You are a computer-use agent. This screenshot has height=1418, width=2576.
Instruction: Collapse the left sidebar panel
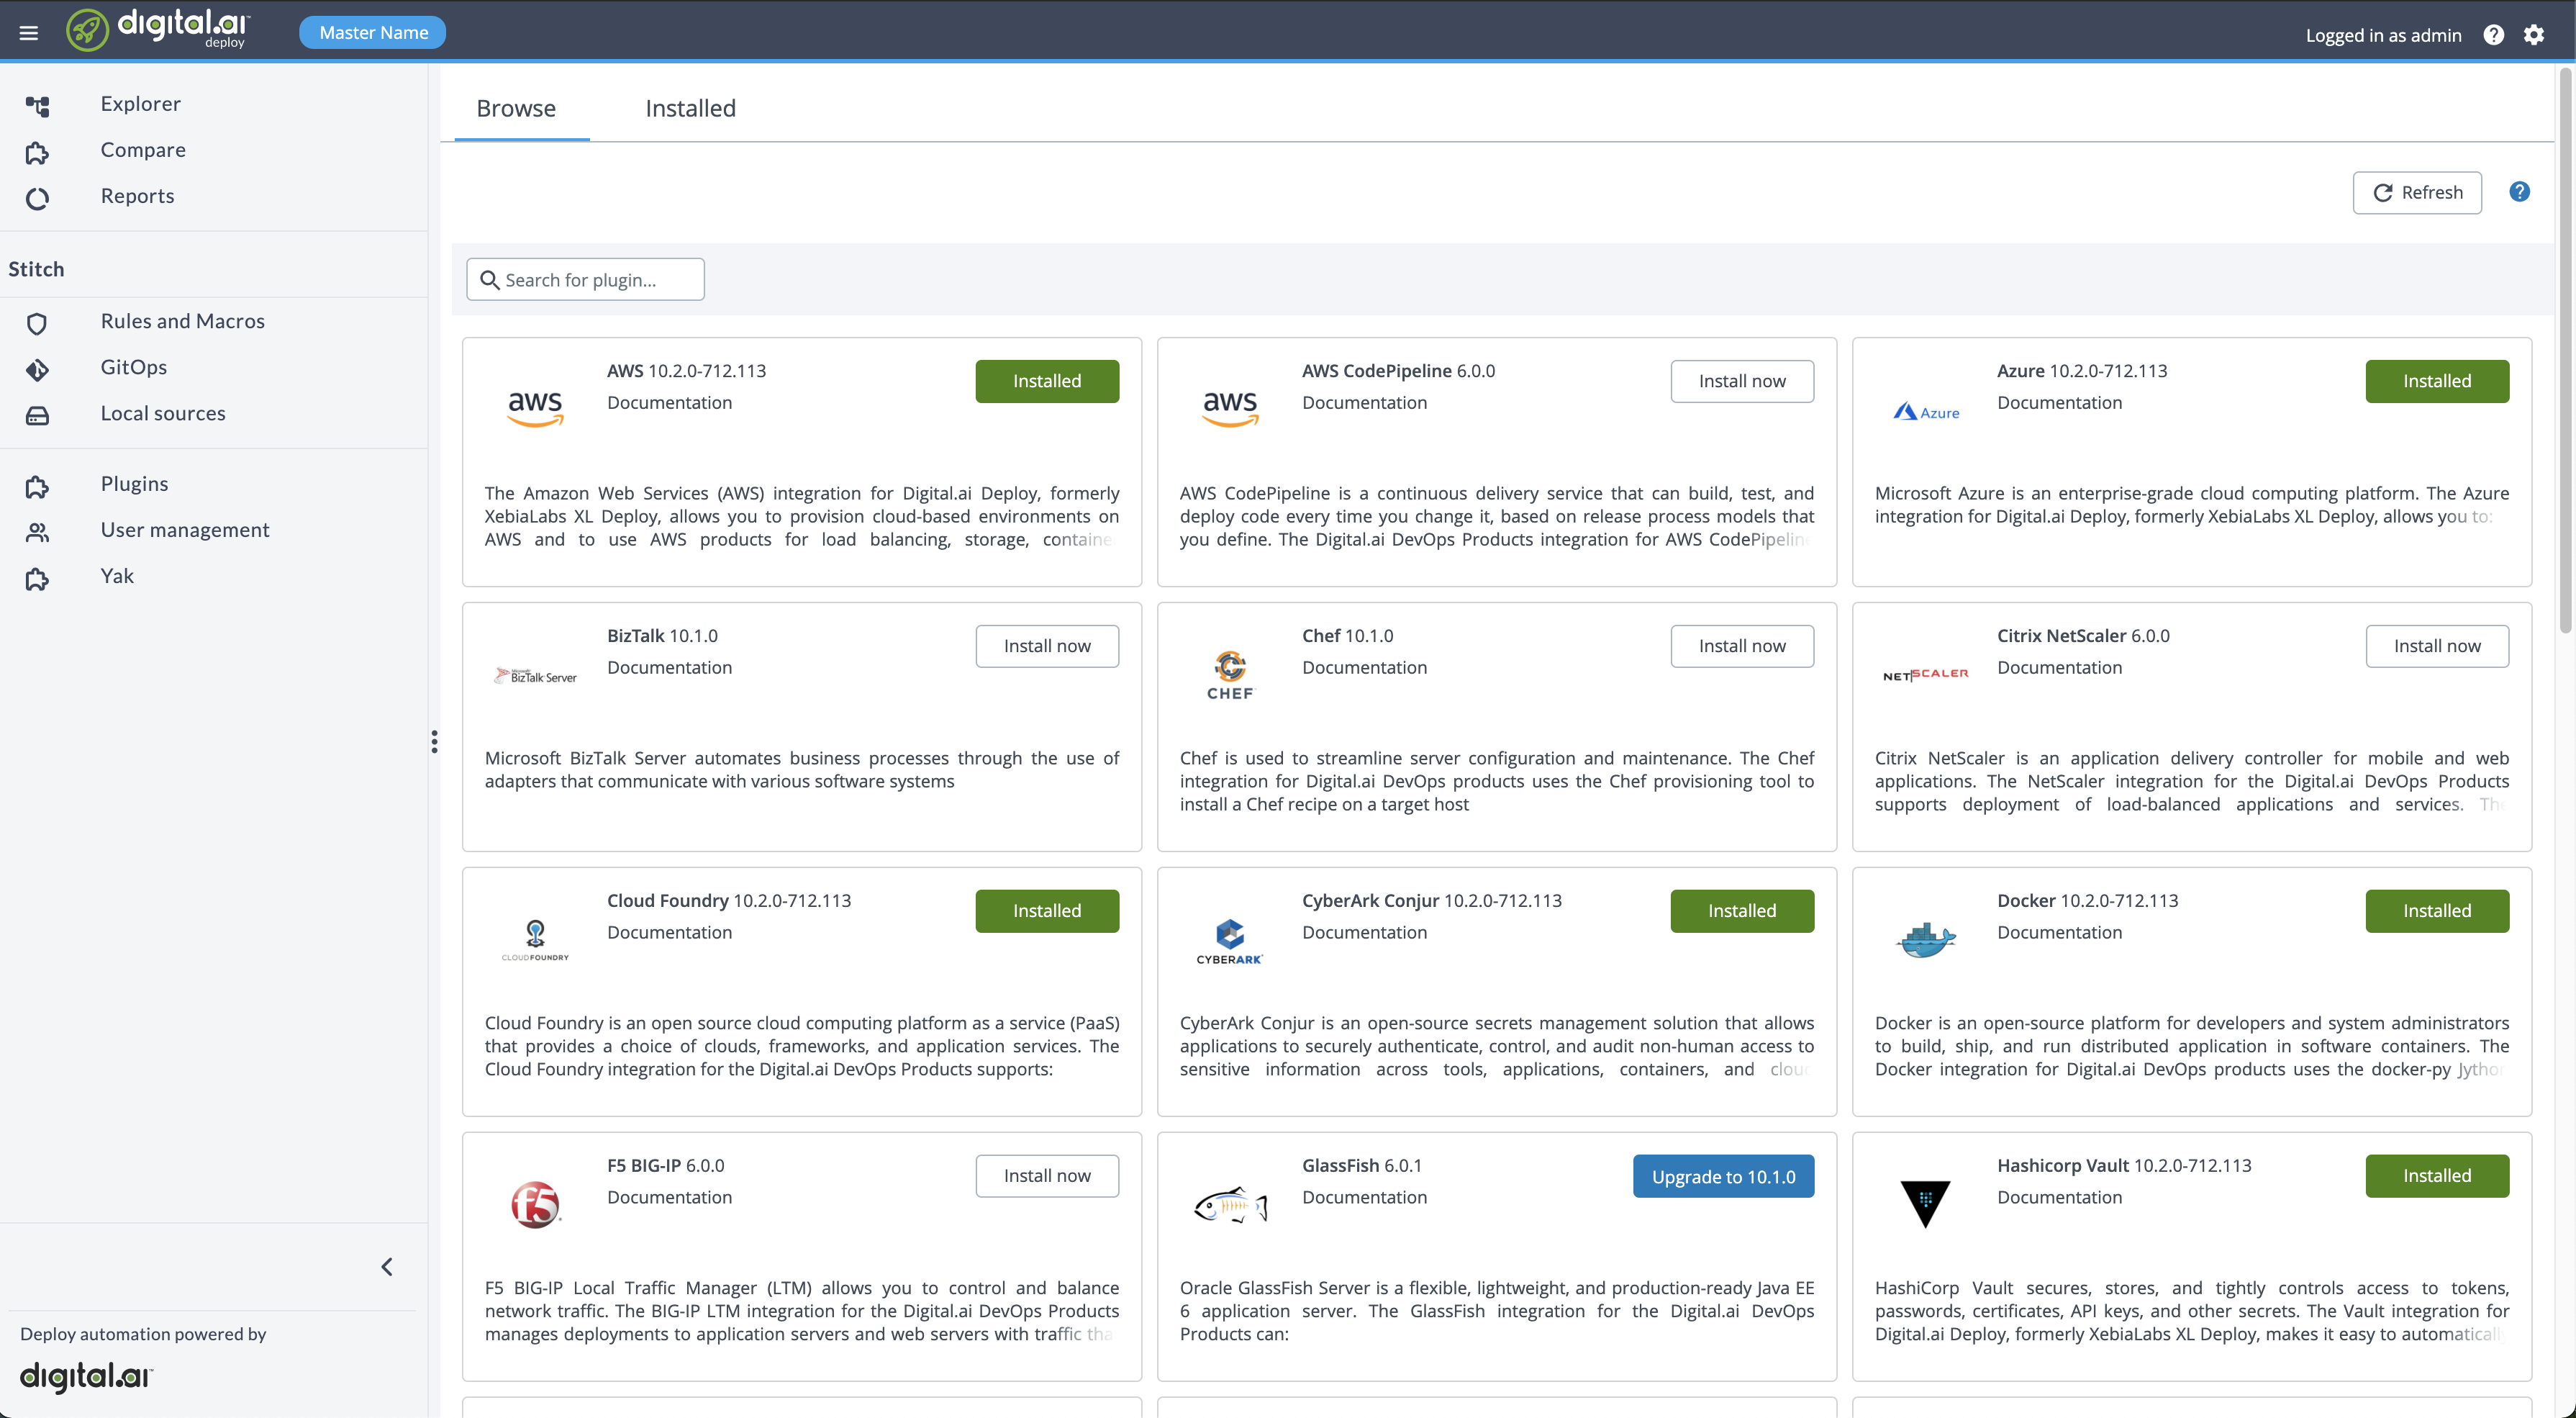click(x=387, y=1266)
